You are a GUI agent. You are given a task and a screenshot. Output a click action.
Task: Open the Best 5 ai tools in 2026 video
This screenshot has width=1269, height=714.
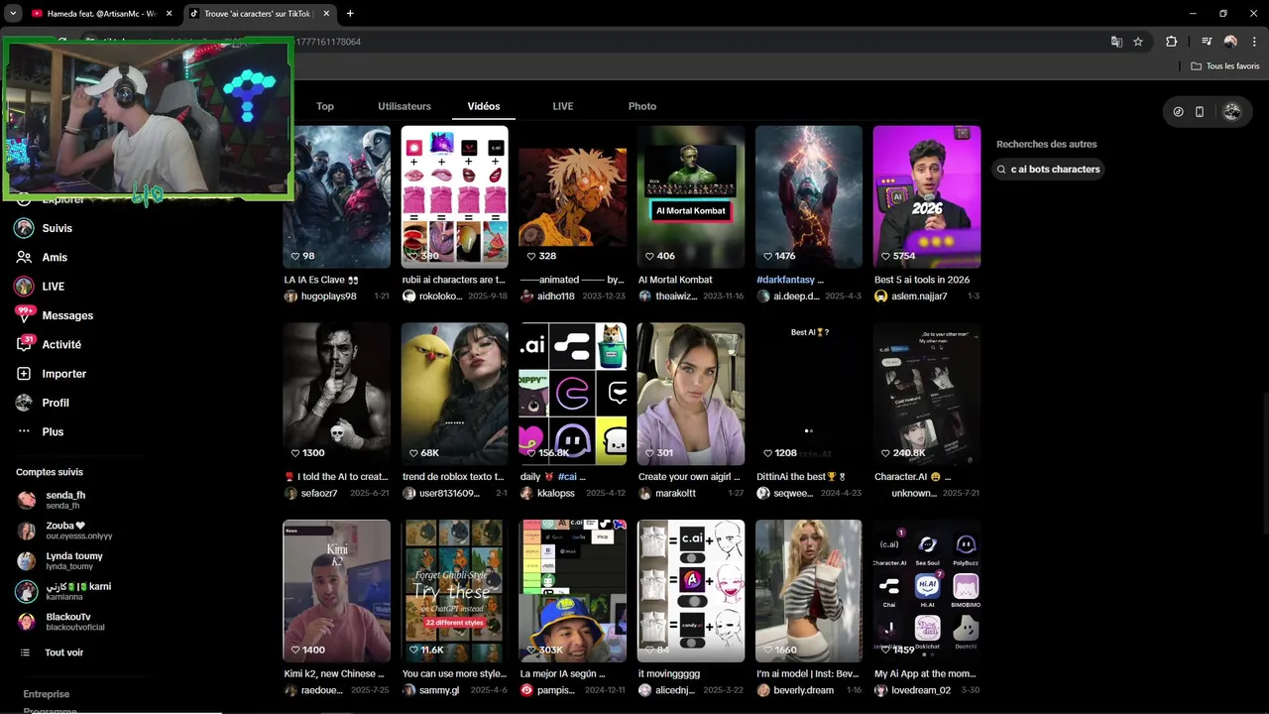coord(927,196)
